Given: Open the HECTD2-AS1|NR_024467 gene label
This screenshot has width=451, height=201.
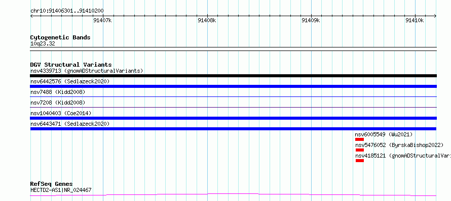Looking at the screenshot, I should pyautogui.click(x=61, y=190).
